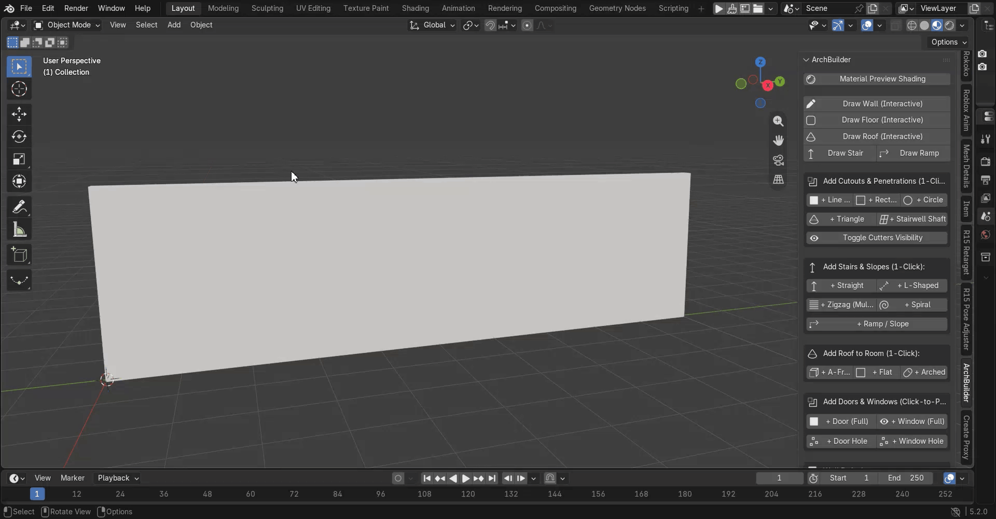The height and width of the screenshot is (519, 996).
Task: Click the + Window Hole button
Action: (x=912, y=441)
